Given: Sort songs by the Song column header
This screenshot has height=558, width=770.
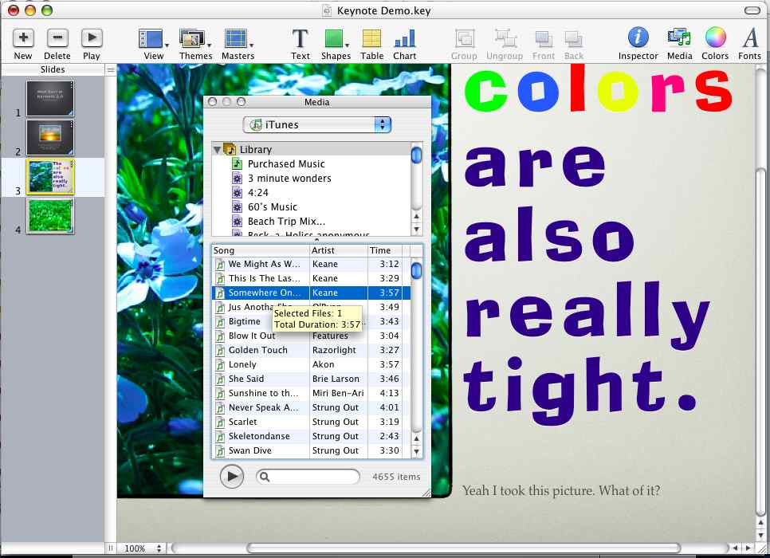Looking at the screenshot, I should click(261, 250).
